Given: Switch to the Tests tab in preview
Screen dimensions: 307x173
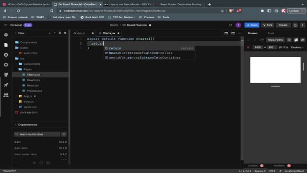Looking at the screenshot, I should click(x=271, y=33).
